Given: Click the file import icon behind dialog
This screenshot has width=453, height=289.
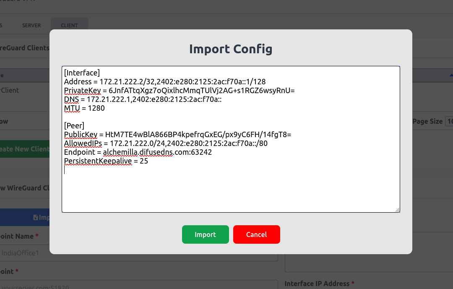Looking at the screenshot, I should pos(36,217).
